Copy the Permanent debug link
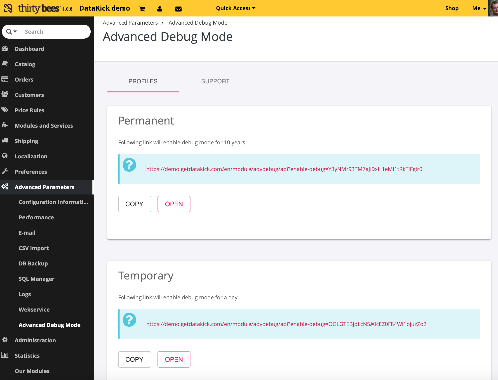Screen dimensions: 498x380 pyautogui.click(x=134, y=204)
